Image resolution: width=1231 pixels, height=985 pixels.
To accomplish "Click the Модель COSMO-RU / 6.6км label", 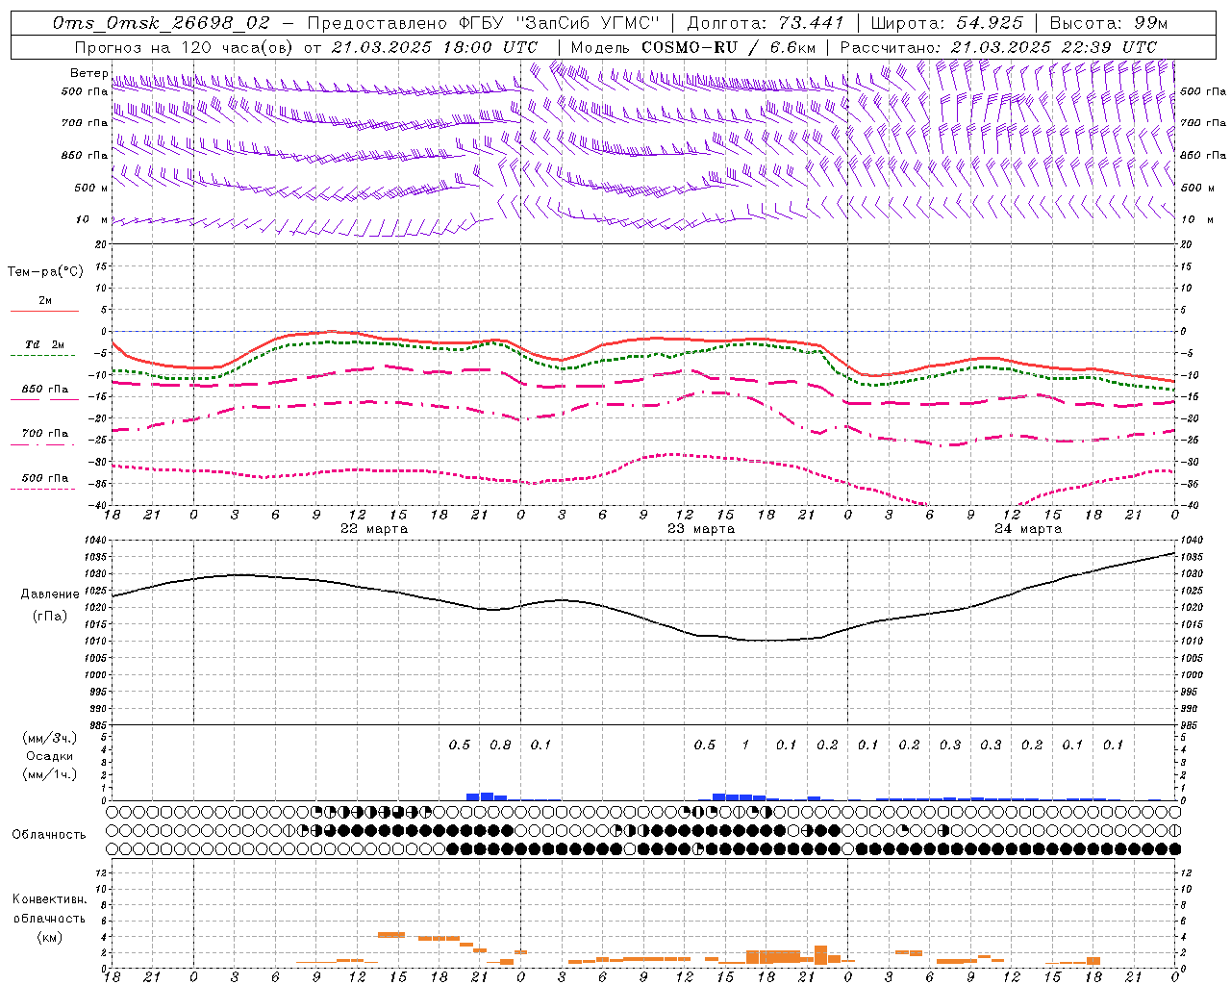I will (x=693, y=47).
